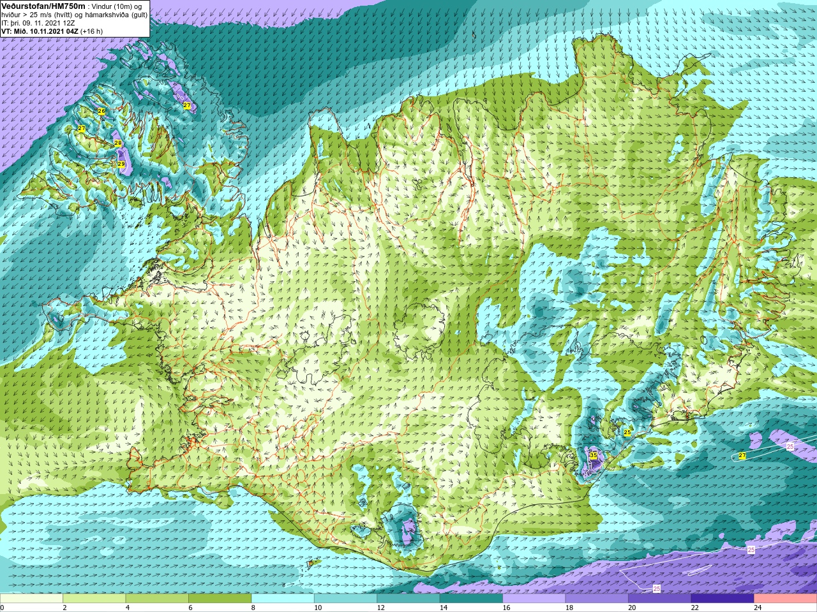Select the "(+16 h)" forecast offset text
This screenshot has height=612, width=817.
[91, 31]
